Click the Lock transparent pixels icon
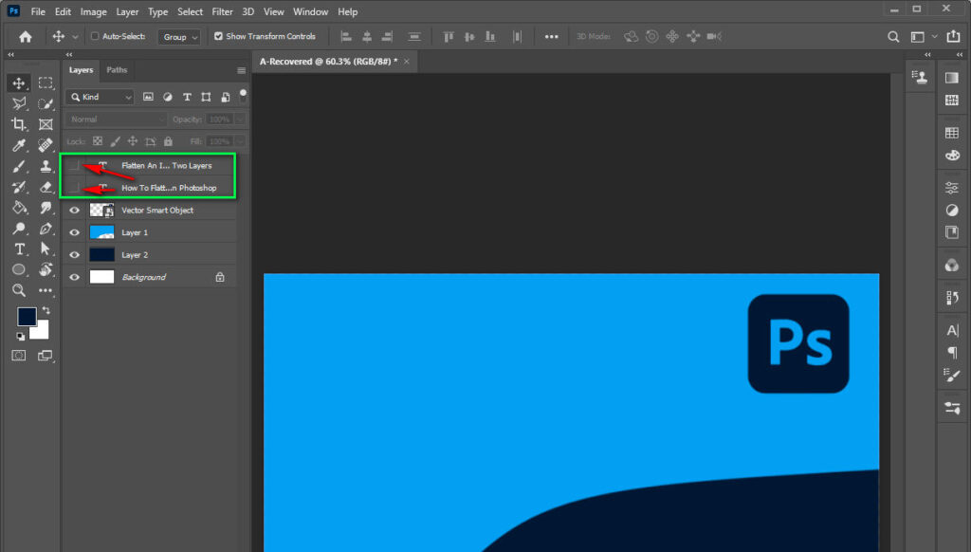971x552 pixels. (98, 140)
